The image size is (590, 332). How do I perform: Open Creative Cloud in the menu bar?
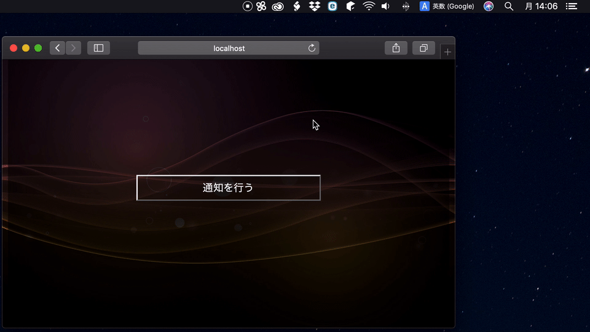[x=278, y=6]
